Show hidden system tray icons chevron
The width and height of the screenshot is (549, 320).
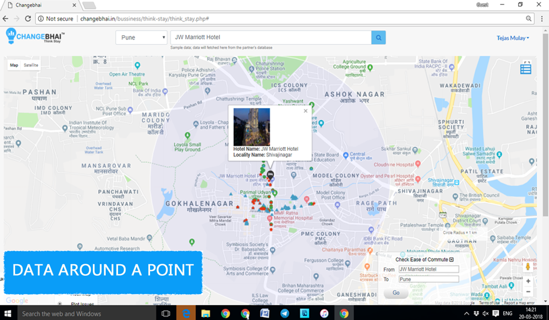(466, 314)
